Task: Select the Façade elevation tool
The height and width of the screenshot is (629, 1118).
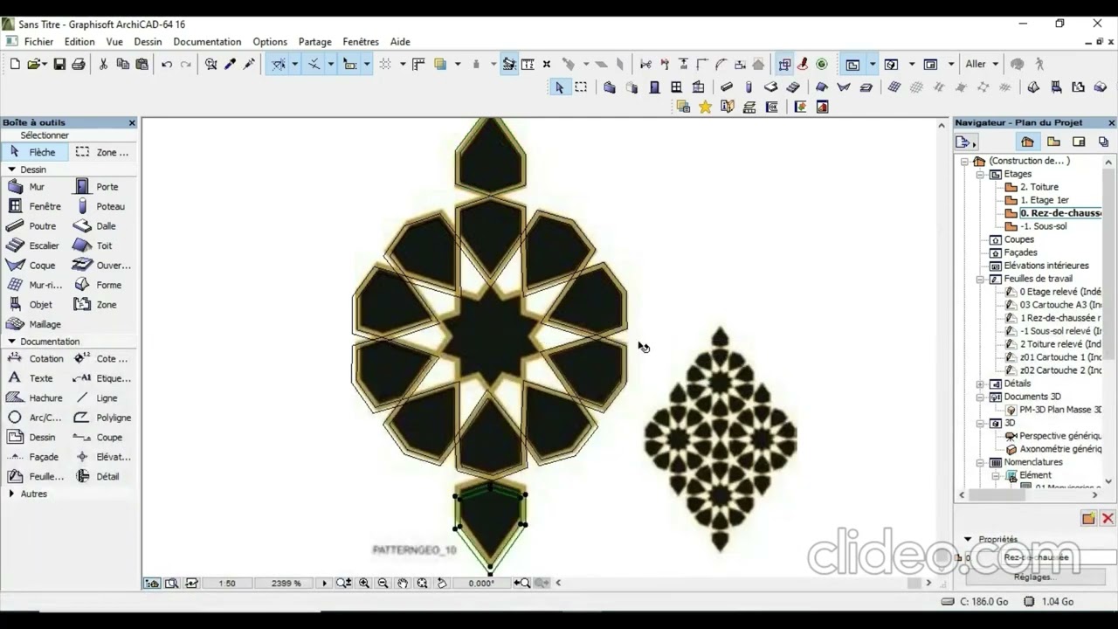Action: pos(33,457)
